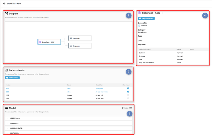This screenshot has width=212, height=135.
Task: Click the 1.0.0 version cell
Action: pyautogui.click(x=8, y=98)
